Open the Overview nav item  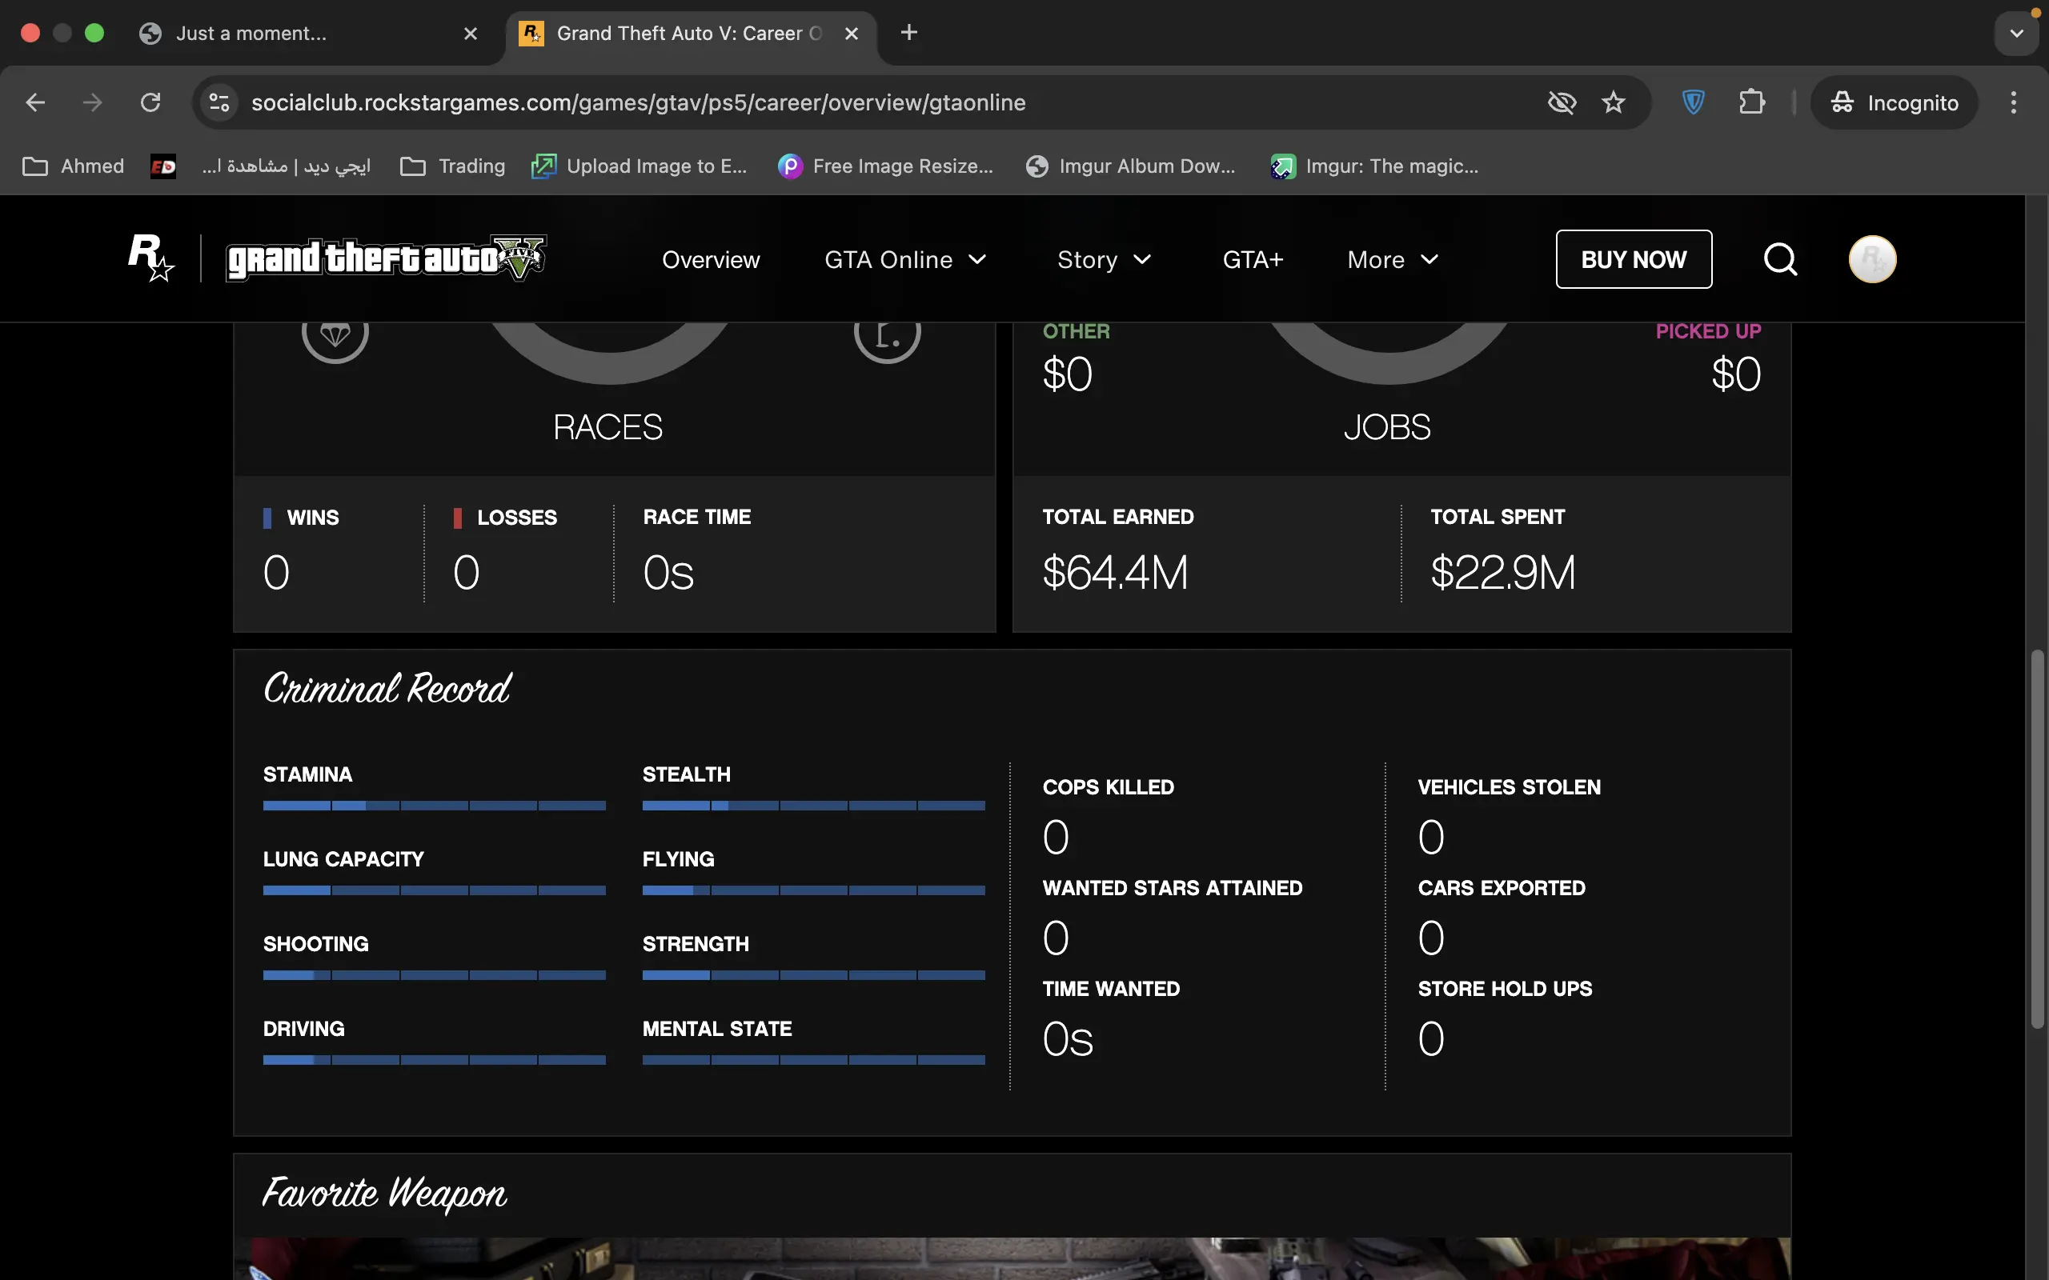711,259
